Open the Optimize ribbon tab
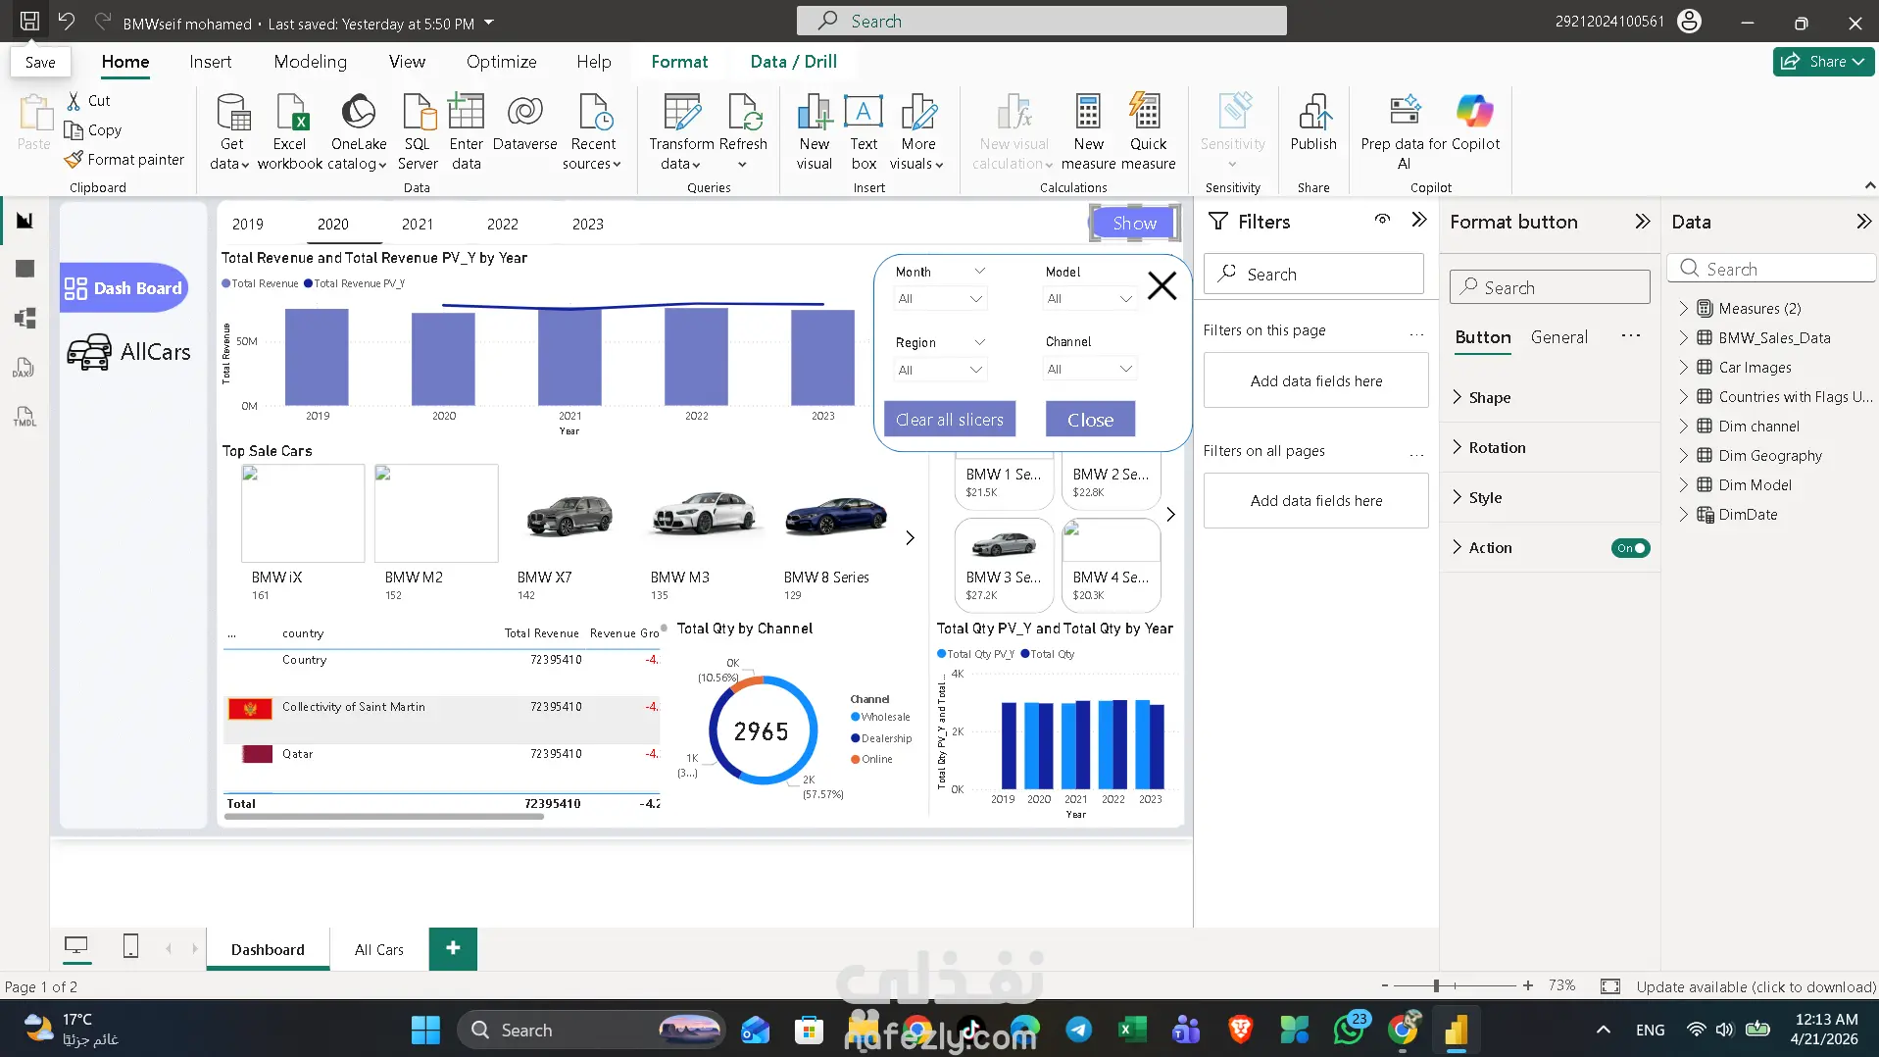The width and height of the screenshot is (1879, 1057). click(x=501, y=62)
